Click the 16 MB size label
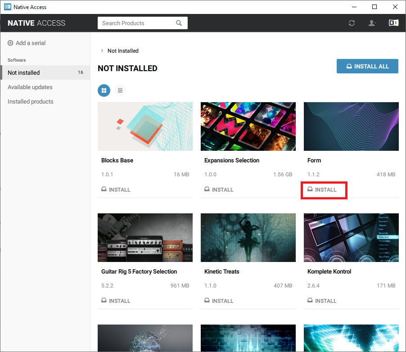The height and width of the screenshot is (352, 406). point(181,175)
